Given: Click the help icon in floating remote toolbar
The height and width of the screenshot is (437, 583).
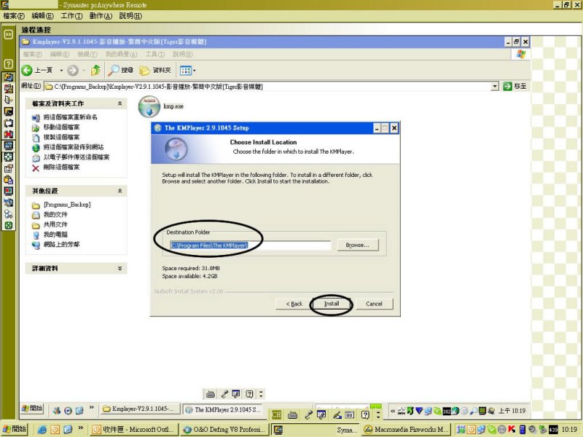Looking at the screenshot, I should pyautogui.click(x=249, y=394).
